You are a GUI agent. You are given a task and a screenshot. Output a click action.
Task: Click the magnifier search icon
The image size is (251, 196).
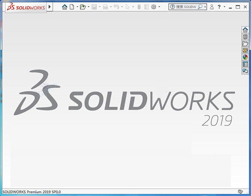pyautogui.click(x=200, y=7)
